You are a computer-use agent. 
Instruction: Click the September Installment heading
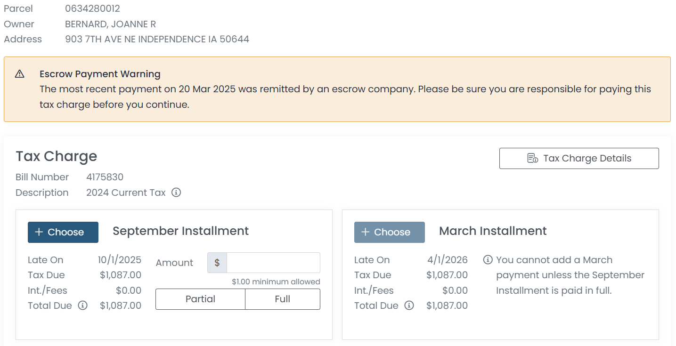pos(180,231)
